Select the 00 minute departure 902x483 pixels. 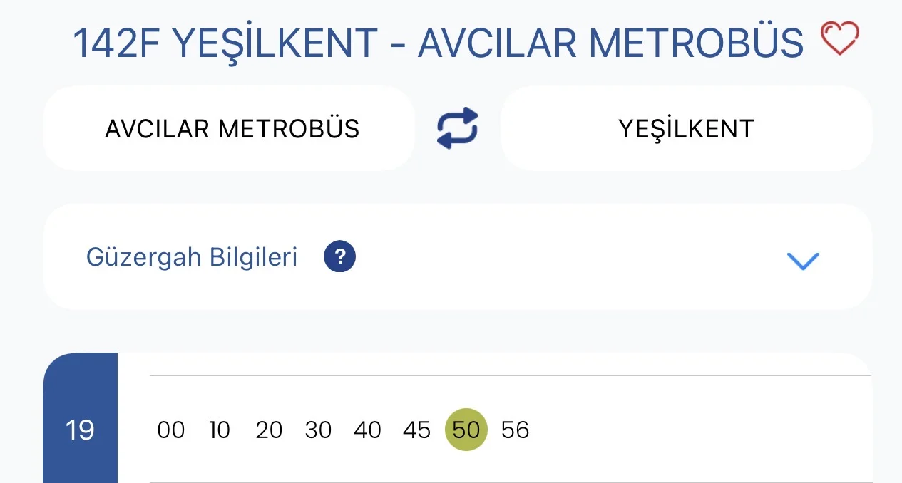point(171,430)
